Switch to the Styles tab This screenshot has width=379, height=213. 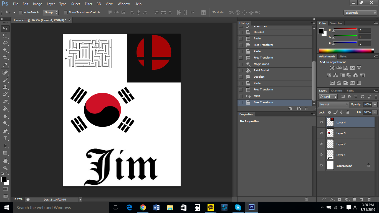point(343,57)
